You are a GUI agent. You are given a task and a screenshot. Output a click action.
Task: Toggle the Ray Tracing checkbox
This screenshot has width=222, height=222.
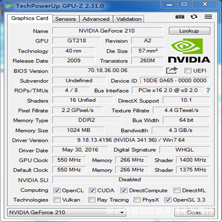click(92, 200)
